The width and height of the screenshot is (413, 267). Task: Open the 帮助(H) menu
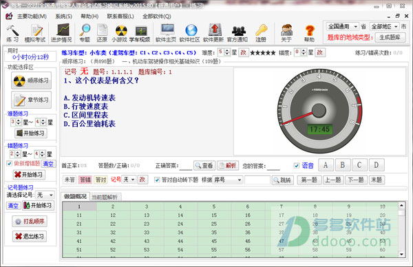pos(89,17)
